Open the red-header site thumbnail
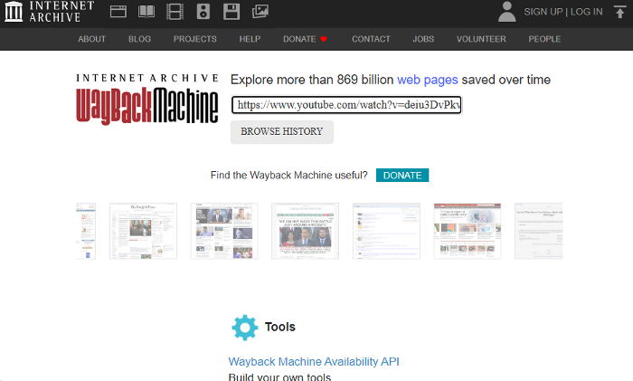The height and width of the screenshot is (381, 633). coord(468,231)
